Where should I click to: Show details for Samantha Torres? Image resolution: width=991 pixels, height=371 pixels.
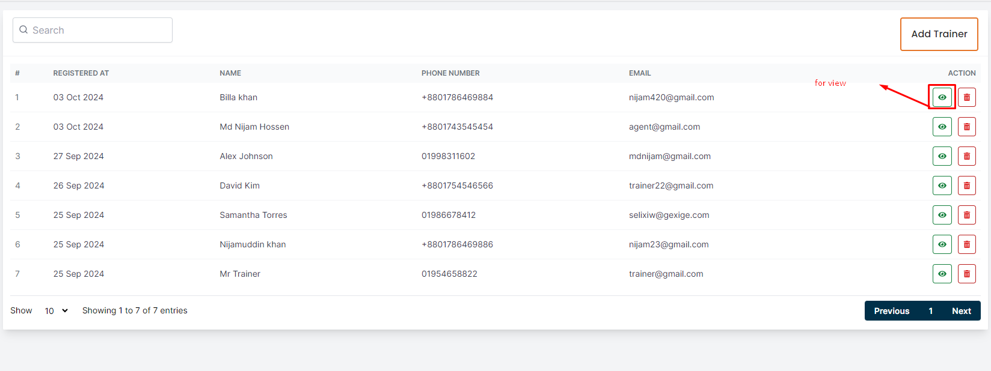point(942,215)
